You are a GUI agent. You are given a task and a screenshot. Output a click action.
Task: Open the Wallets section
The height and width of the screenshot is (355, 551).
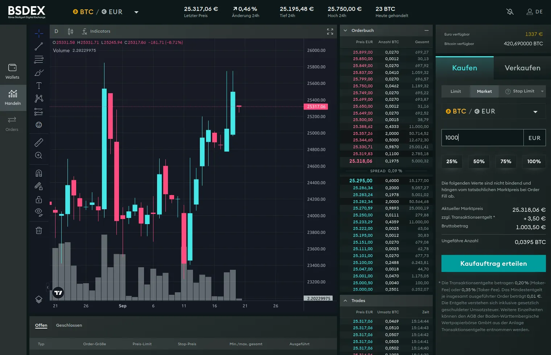pos(12,71)
